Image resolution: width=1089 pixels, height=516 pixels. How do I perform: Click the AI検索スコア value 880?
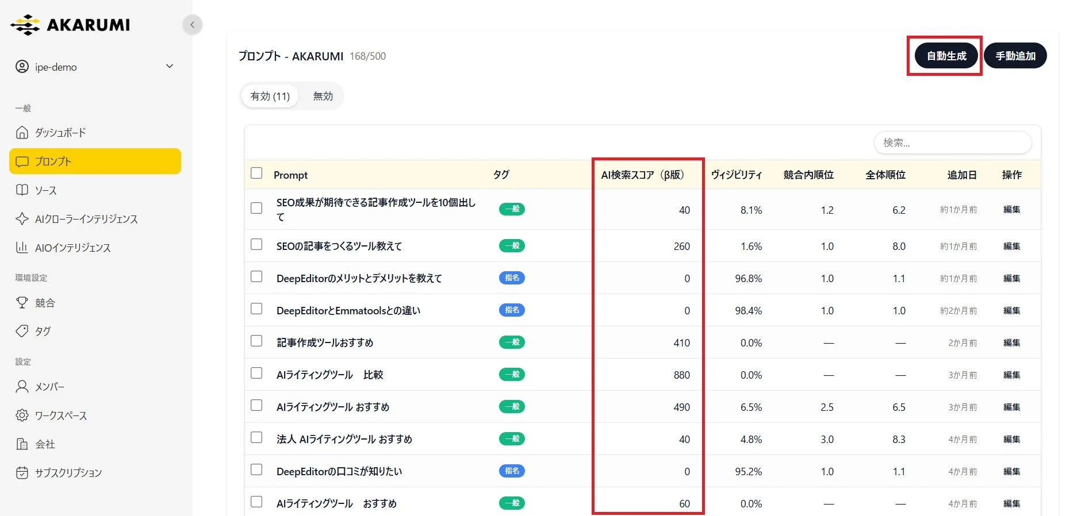(682, 375)
